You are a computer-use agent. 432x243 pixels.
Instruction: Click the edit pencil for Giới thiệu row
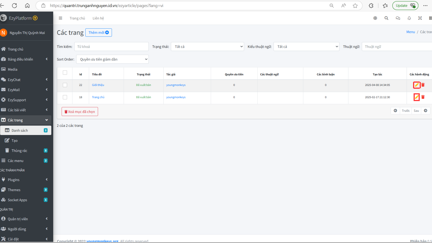[417, 85]
